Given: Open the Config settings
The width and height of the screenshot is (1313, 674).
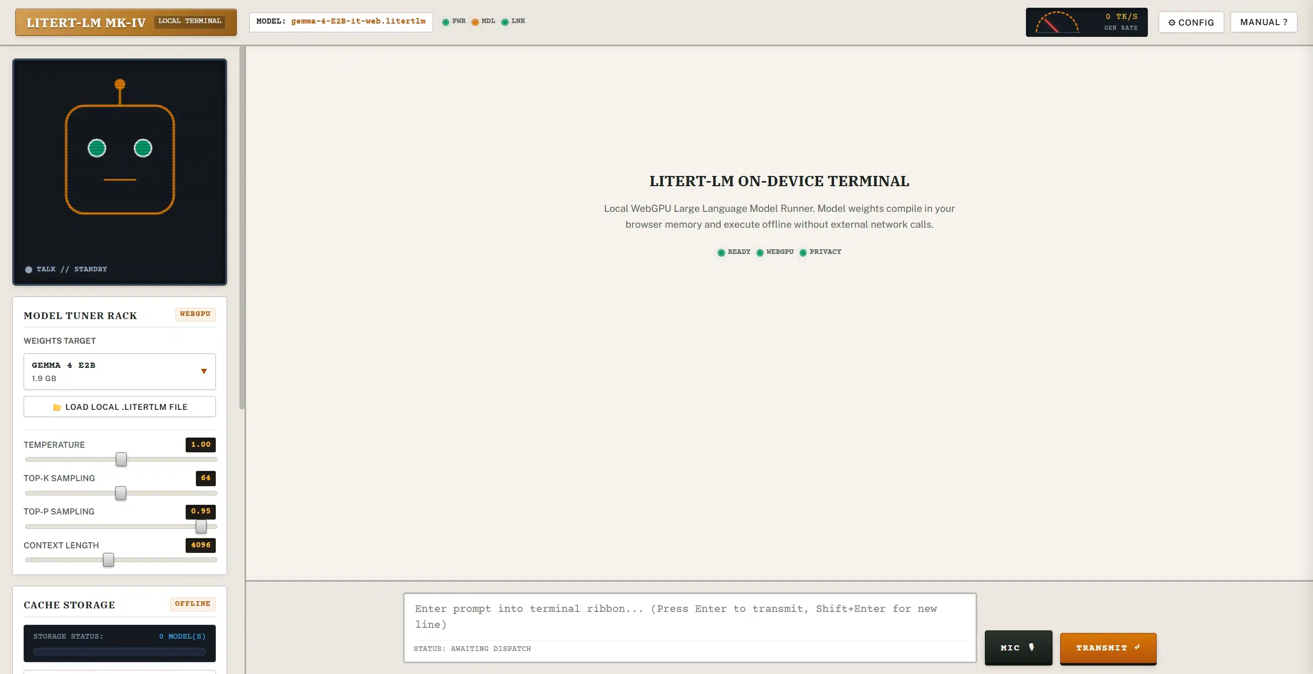Looking at the screenshot, I should 1191,22.
